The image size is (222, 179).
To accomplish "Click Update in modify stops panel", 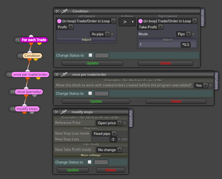I will click(x=73, y=170).
